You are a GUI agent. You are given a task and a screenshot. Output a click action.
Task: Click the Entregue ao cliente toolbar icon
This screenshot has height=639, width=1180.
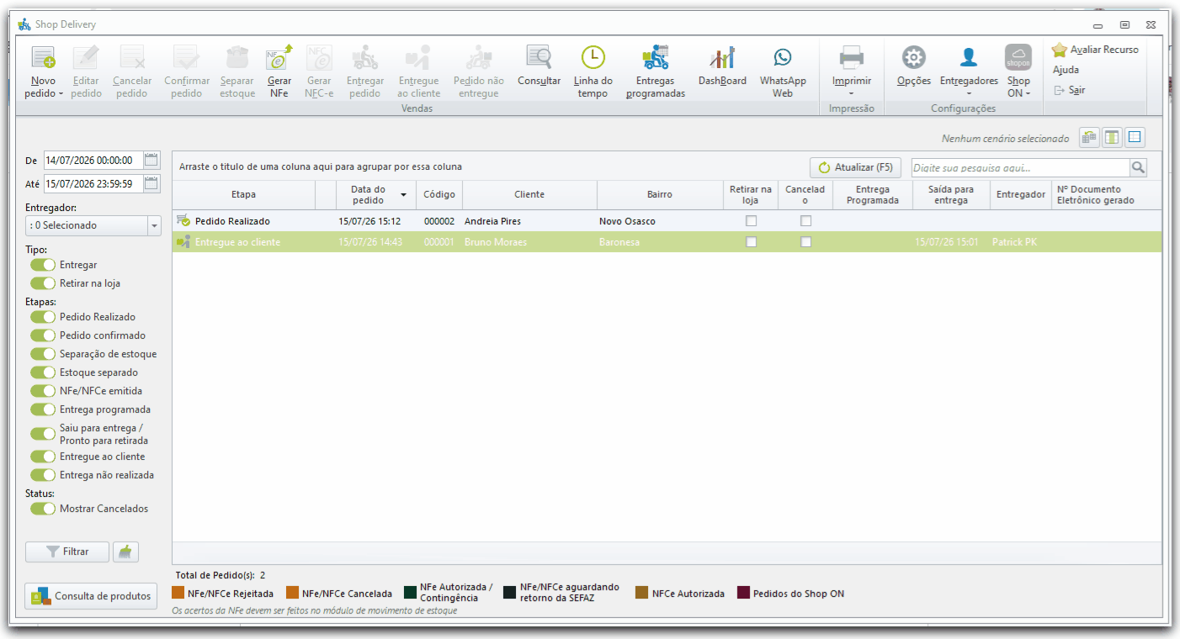pos(418,57)
